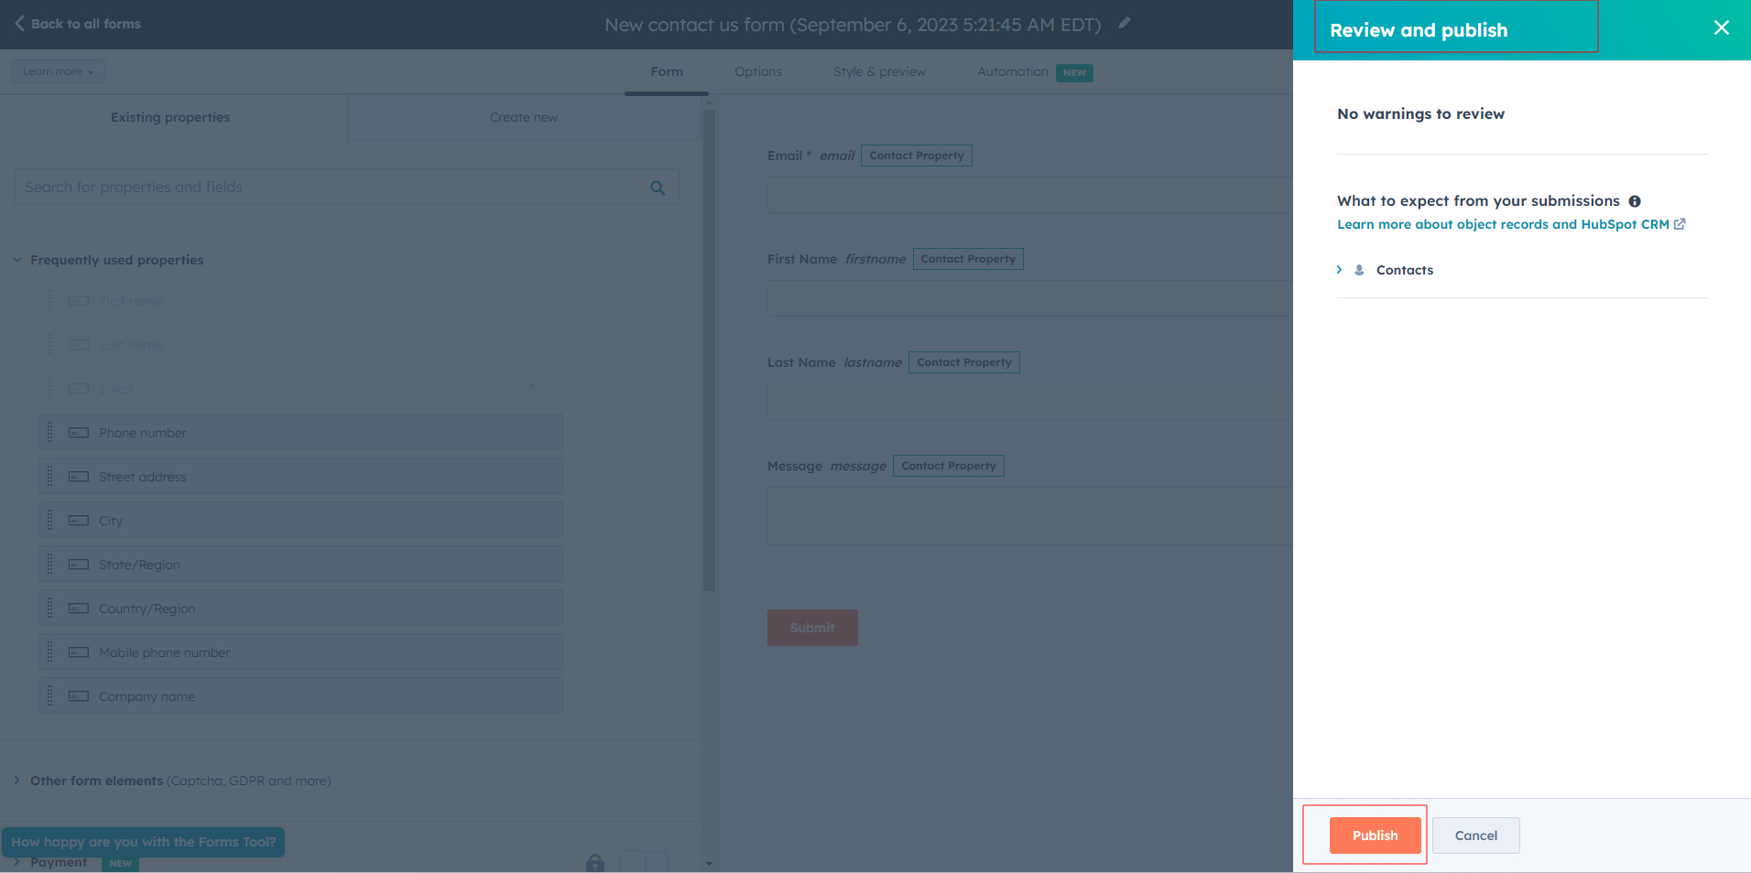The image size is (1751, 873).
Task: Switch to the Style & preview tab
Action: [x=879, y=71]
